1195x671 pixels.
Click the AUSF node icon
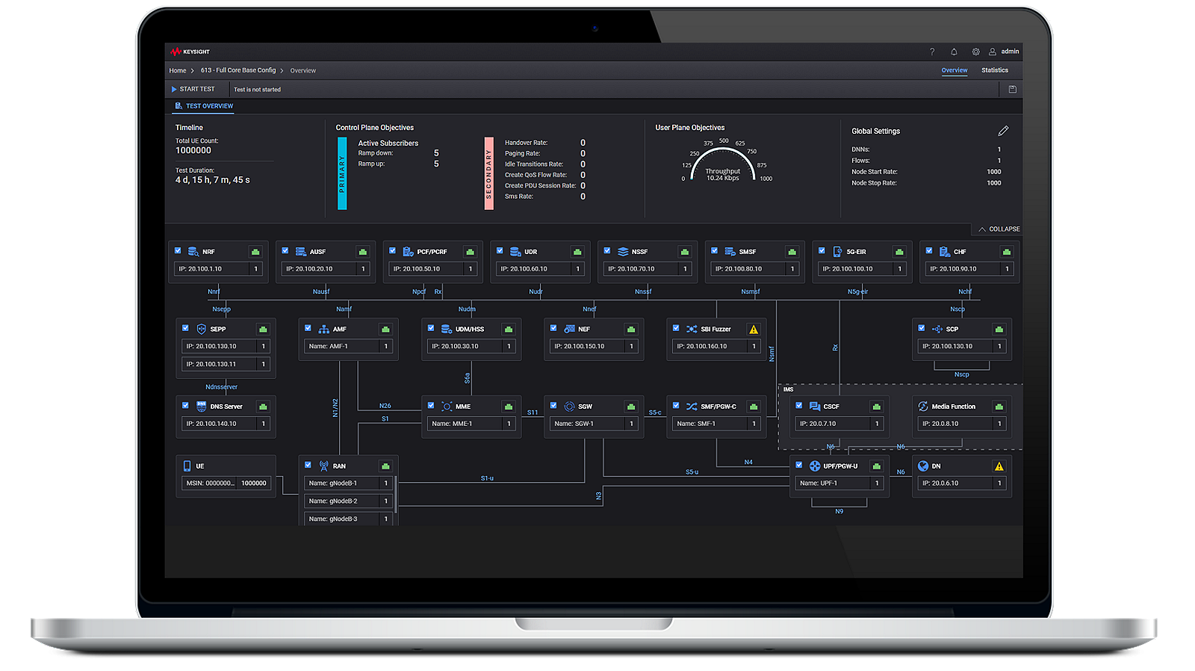pyautogui.click(x=300, y=252)
